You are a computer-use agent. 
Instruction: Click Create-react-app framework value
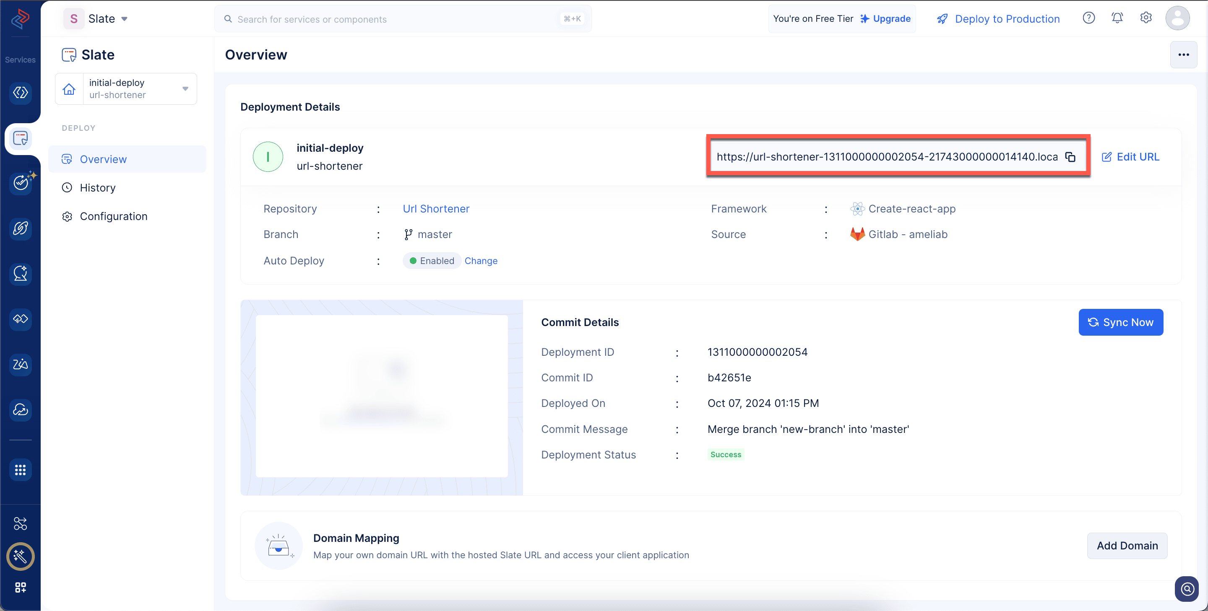(x=911, y=209)
